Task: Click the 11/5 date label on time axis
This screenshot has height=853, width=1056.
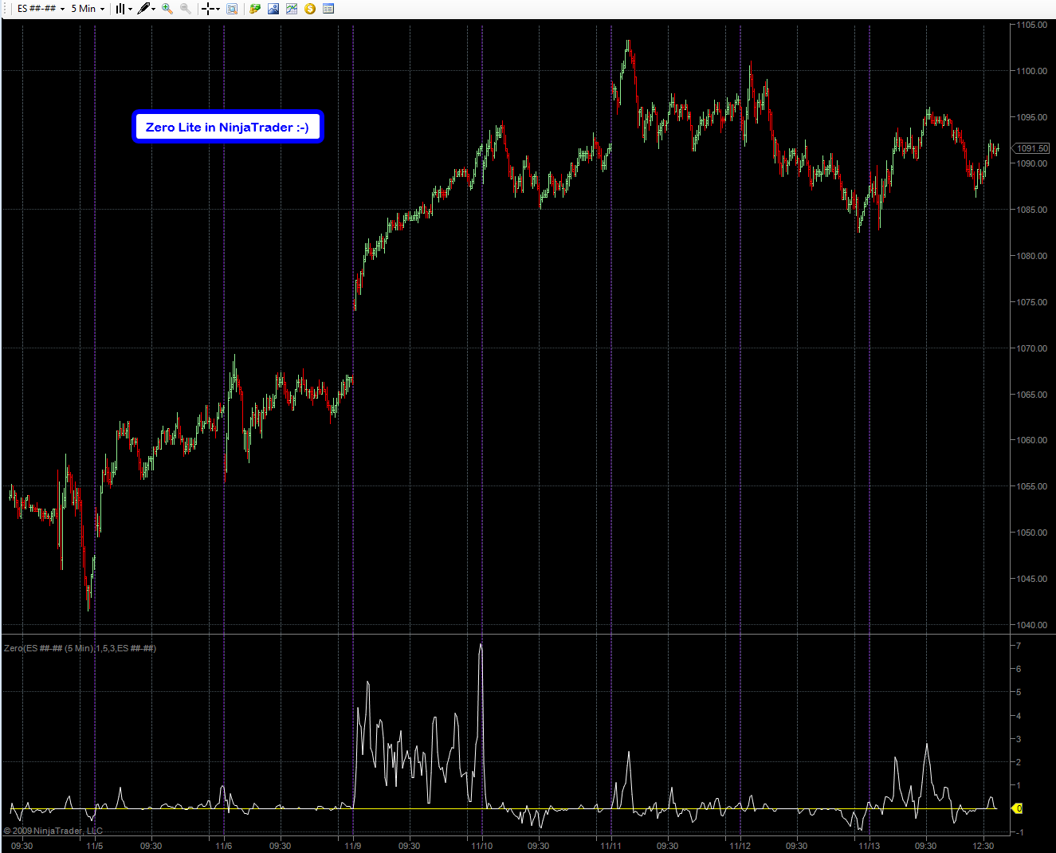Action: click(x=95, y=846)
